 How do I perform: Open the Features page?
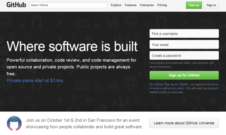pos(130,5)
